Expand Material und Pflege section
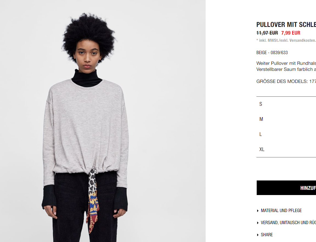316x242 pixels. tap(281, 210)
